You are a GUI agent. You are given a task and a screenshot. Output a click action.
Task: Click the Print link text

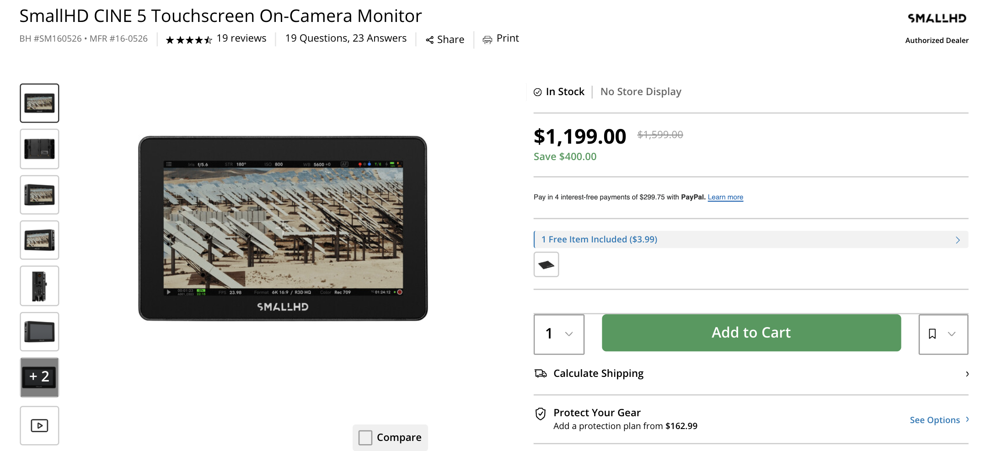coord(508,38)
